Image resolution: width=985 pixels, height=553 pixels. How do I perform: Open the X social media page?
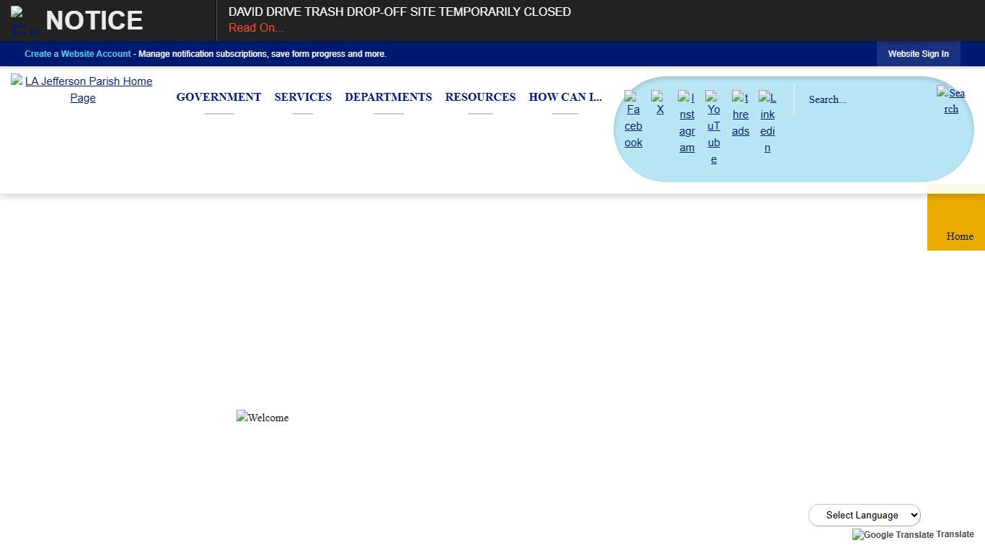(660, 104)
